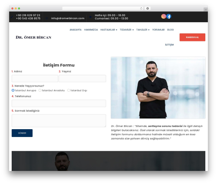
Task: Reload the page with browser refresh icon
Action: (141, 8)
